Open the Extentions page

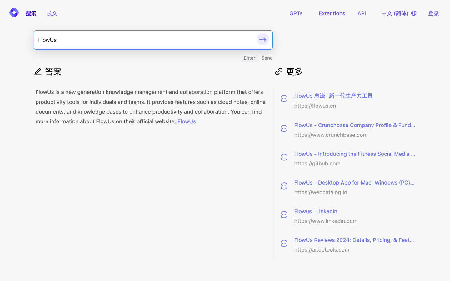[332, 13]
